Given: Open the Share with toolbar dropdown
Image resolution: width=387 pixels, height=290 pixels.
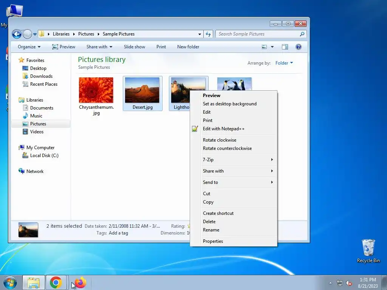Looking at the screenshot, I should (x=99, y=46).
